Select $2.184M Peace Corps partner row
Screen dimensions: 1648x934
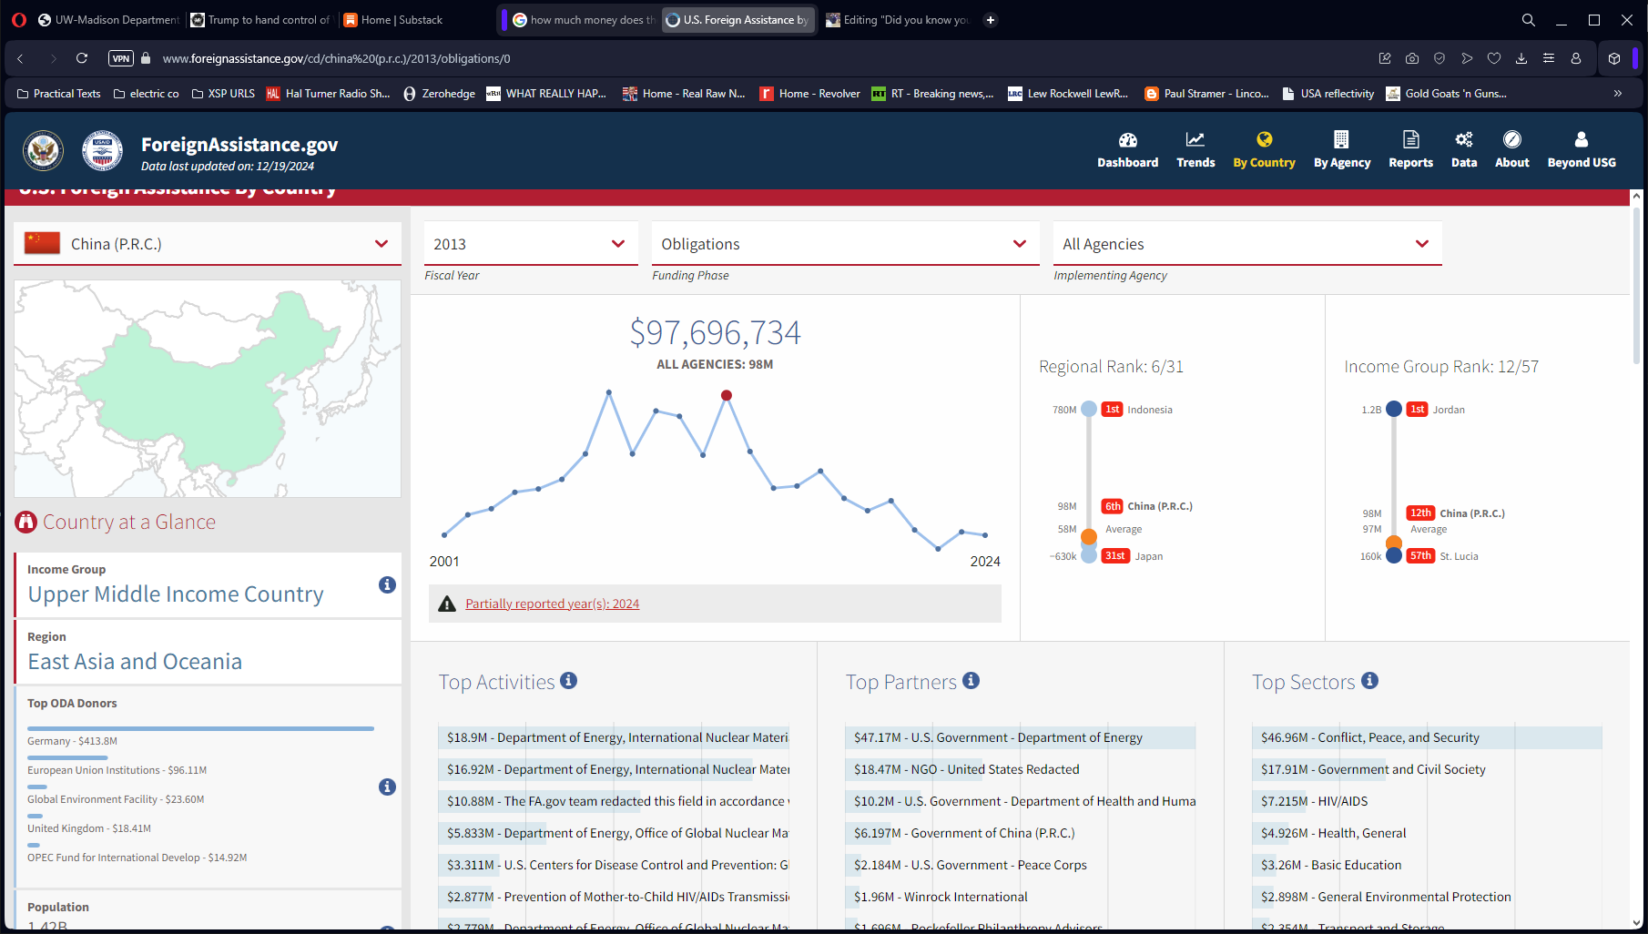[x=1020, y=865]
